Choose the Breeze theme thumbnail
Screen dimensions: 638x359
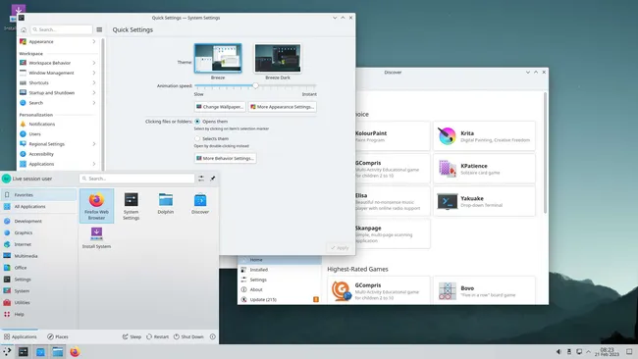[x=218, y=58]
